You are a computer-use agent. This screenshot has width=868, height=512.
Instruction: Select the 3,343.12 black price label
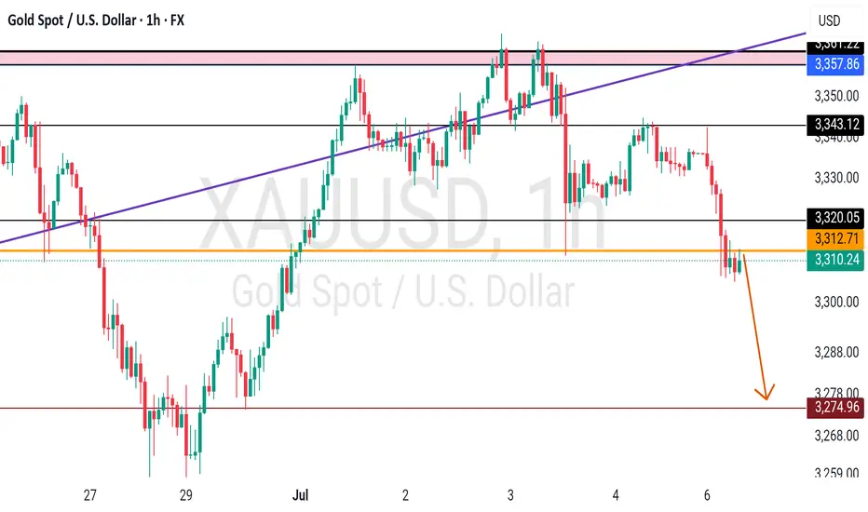coord(836,124)
